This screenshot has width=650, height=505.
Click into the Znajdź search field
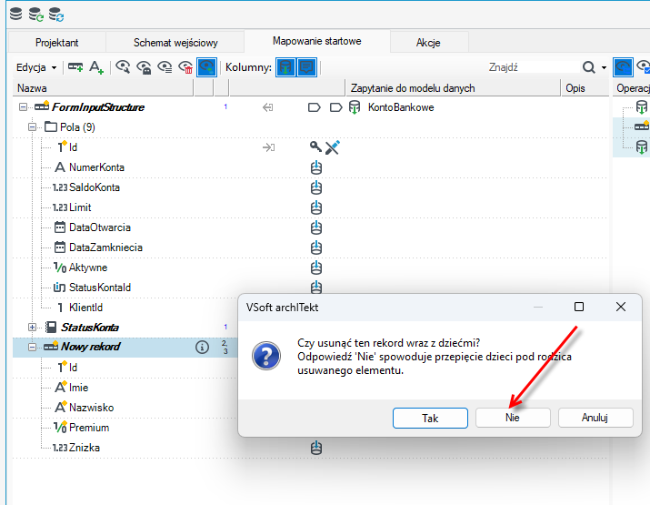click(533, 67)
